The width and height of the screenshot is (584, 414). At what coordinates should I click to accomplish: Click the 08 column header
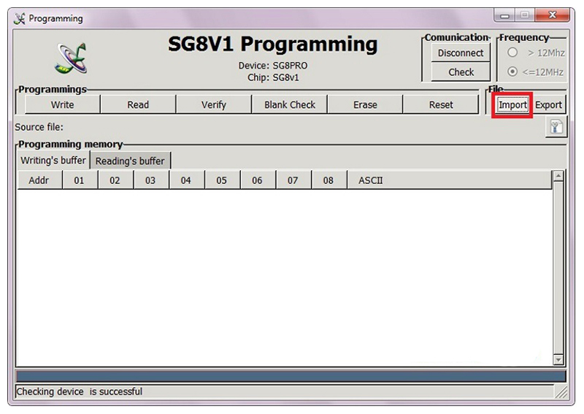coord(328,180)
